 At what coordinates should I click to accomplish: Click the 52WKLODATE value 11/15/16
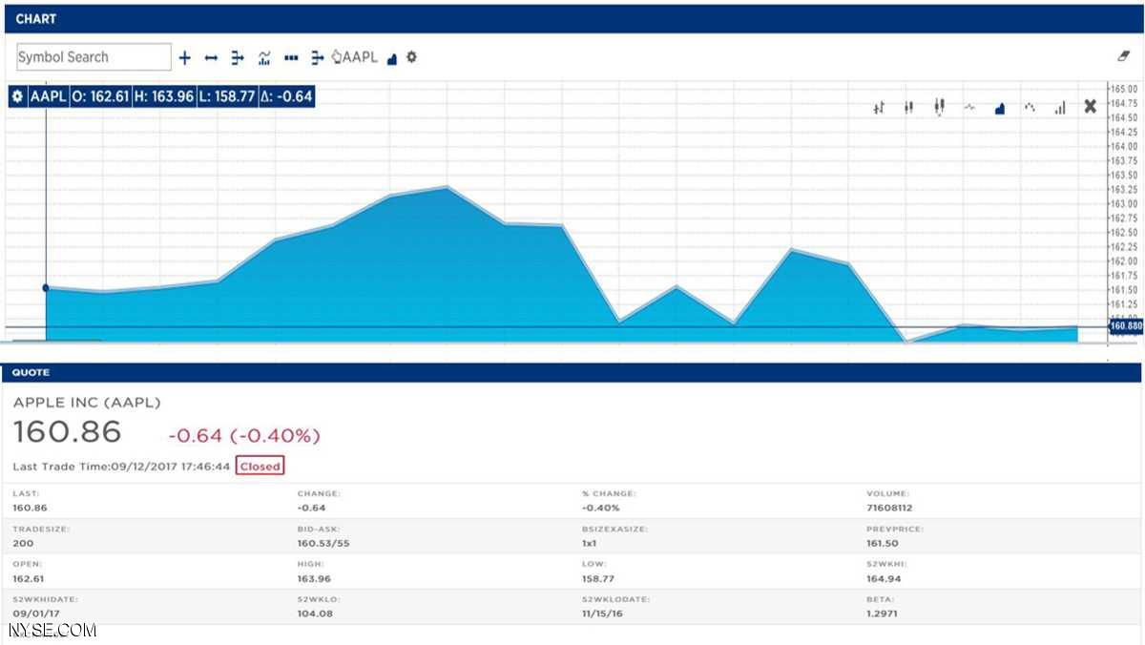[601, 613]
